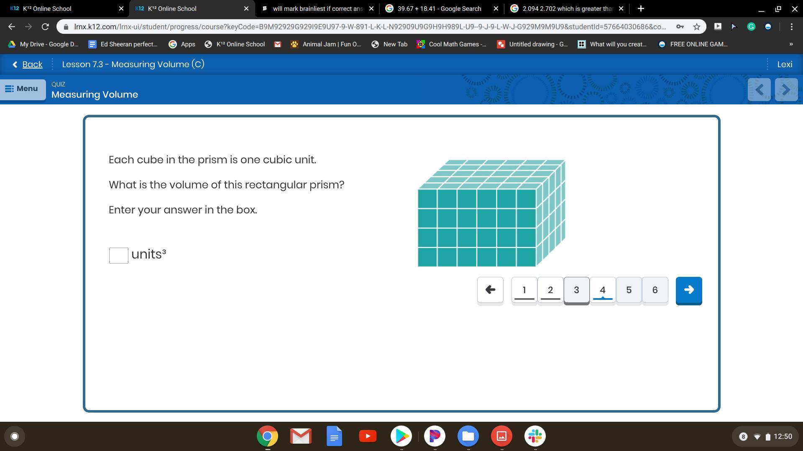Click the Grammarly extension icon
Screen dimensions: 803x451
tap(751, 27)
